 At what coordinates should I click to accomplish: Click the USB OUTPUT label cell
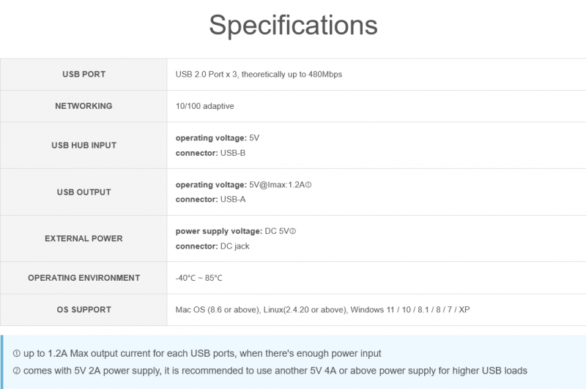pyautogui.click(x=84, y=192)
